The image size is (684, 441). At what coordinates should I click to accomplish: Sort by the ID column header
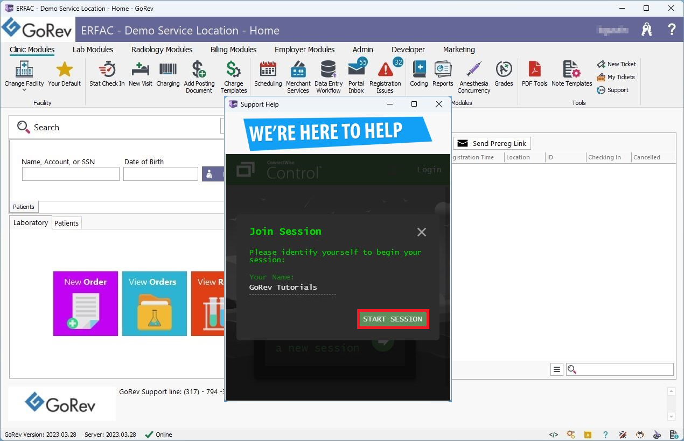point(565,157)
